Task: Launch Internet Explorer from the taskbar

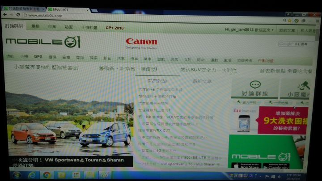Action: [32, 175]
